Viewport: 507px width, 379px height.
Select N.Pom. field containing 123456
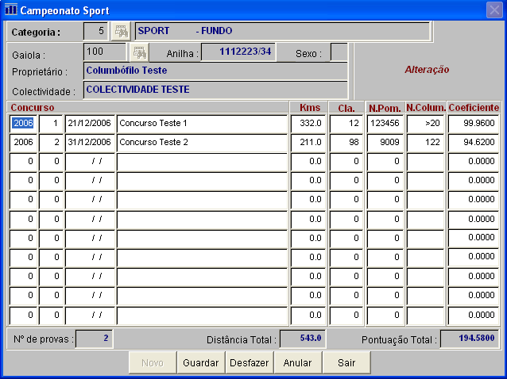point(385,124)
